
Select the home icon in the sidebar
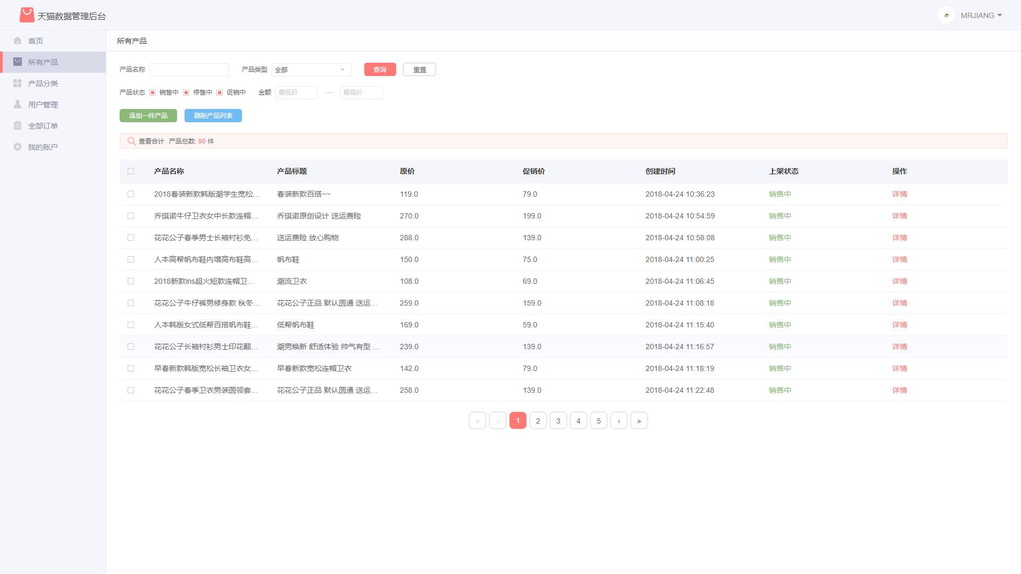(18, 40)
